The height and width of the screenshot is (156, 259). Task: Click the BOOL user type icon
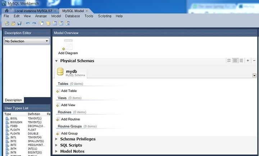pyautogui.click(x=7, y=119)
